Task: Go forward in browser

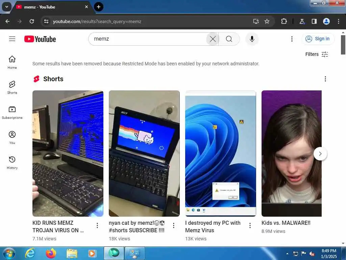Action: (x=19, y=21)
